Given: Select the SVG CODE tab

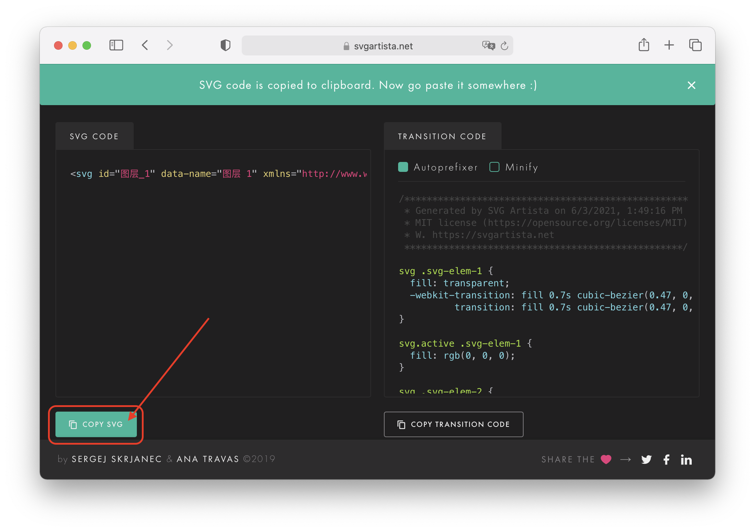Looking at the screenshot, I should coord(94,136).
